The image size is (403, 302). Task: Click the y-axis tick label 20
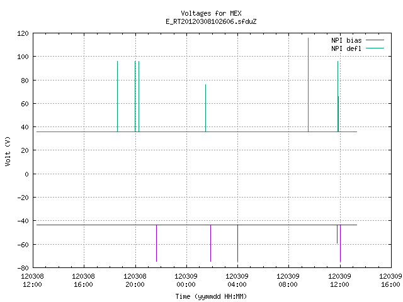25,150
